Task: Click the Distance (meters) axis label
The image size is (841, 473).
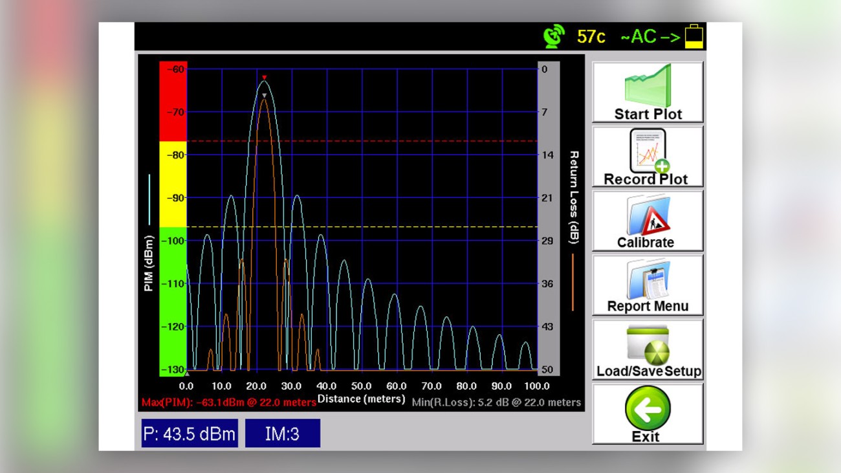Action: coord(361,399)
